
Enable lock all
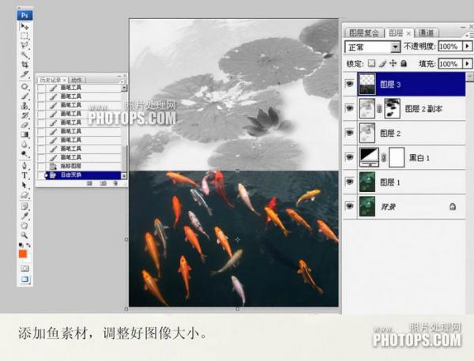[404, 63]
